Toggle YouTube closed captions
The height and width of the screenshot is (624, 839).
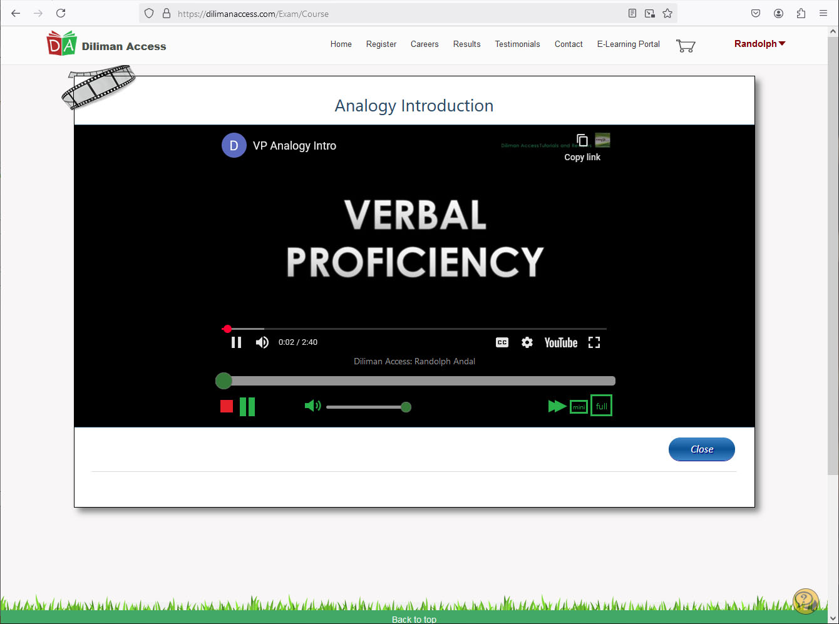[x=502, y=342]
